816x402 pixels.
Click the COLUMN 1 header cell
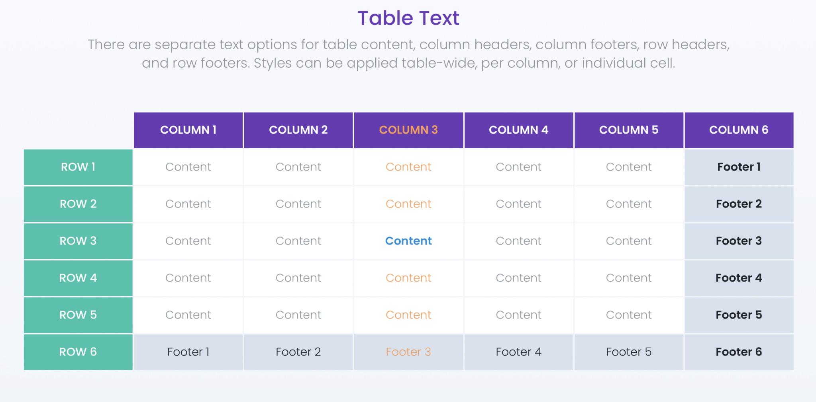[188, 130]
